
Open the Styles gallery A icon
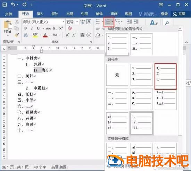154,23
